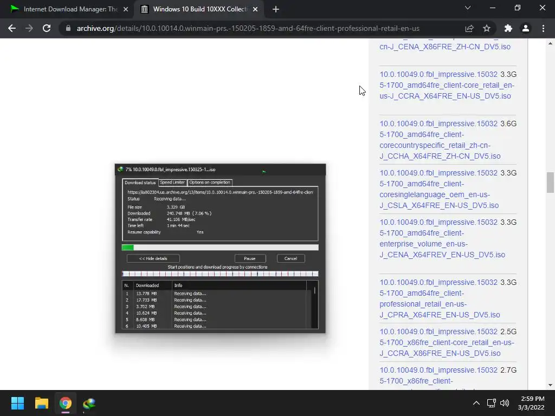Viewport: 555px width, 416px height.
Task: Click the N. column header in connections list
Action: 127,285
